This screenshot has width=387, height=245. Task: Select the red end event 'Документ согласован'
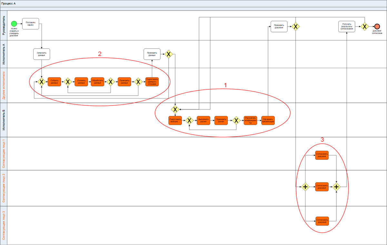[x=377, y=26]
